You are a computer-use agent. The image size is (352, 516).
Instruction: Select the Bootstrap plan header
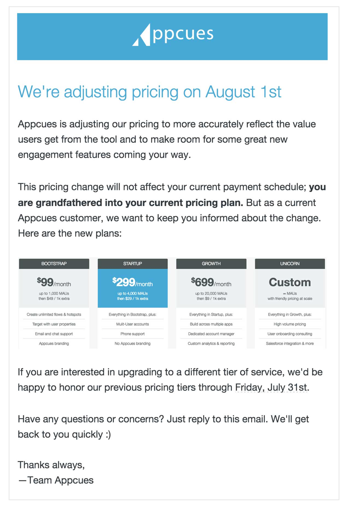[x=54, y=264]
